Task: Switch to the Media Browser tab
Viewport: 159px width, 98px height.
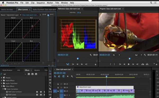Action: click(7, 70)
